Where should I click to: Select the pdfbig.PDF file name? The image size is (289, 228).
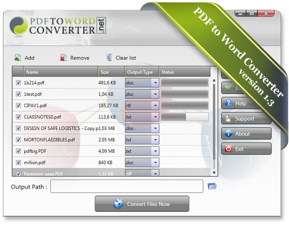[35, 151]
